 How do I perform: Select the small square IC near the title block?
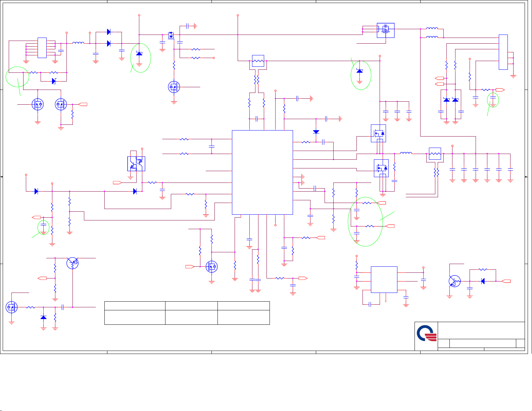click(x=384, y=279)
